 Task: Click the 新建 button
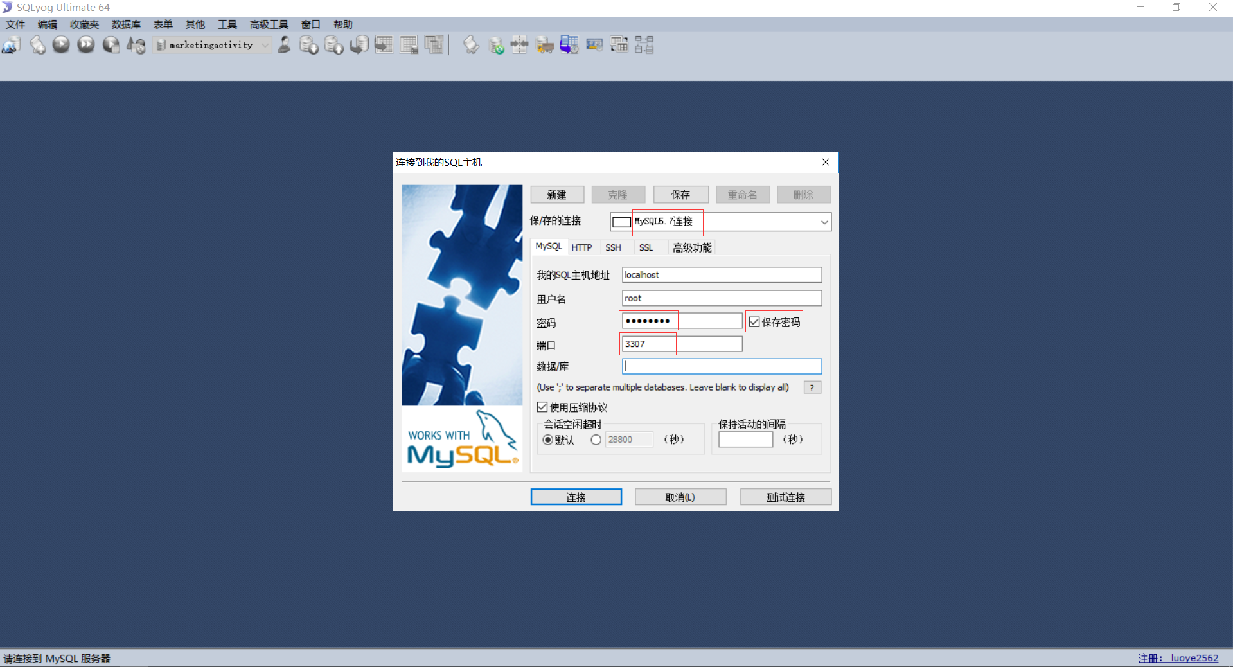tap(557, 195)
